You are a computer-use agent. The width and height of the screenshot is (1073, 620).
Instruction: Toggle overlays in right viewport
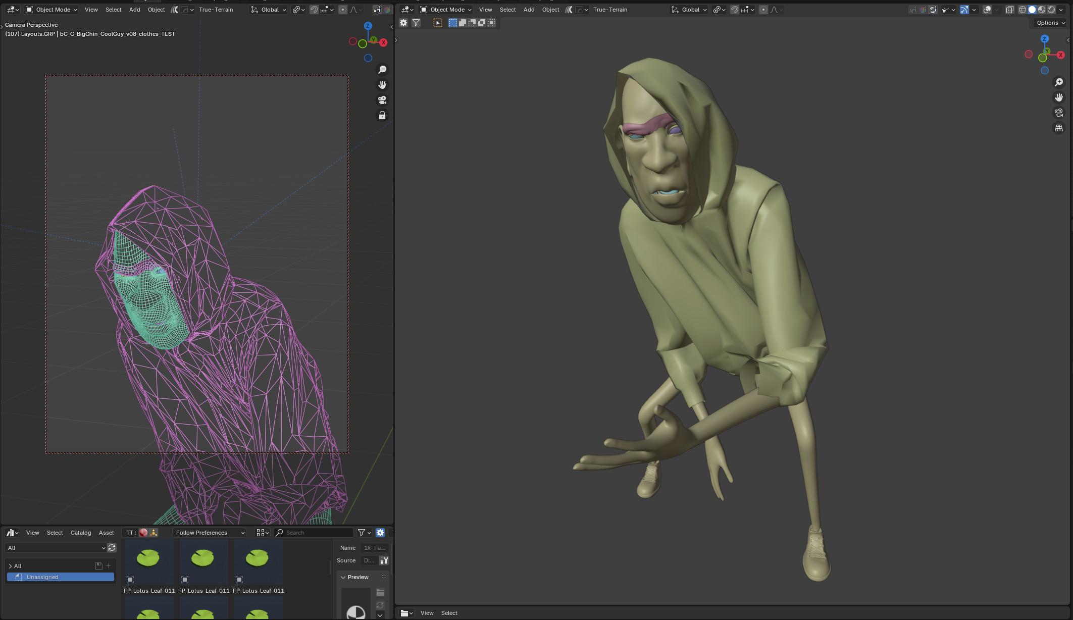pos(987,10)
